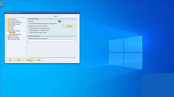Click the Visual Design folder icon
The width and height of the screenshot is (174, 97).
click(9, 19)
